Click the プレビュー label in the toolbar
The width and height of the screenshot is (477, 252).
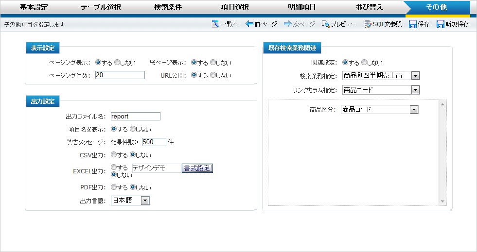tap(343, 24)
